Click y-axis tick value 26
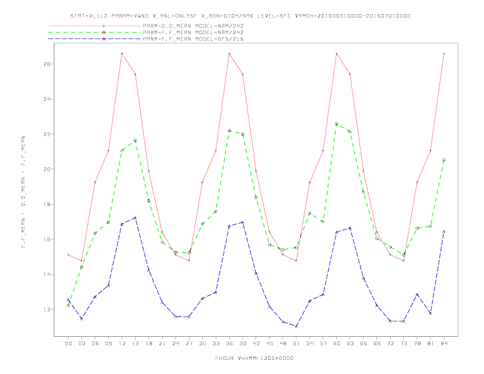 (x=48, y=64)
